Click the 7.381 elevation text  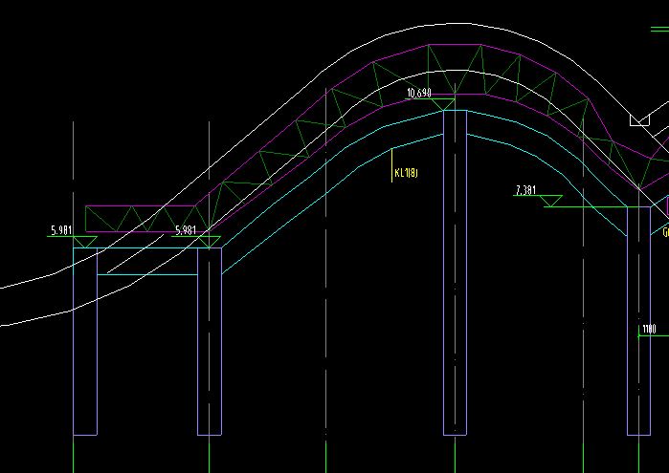(x=525, y=190)
